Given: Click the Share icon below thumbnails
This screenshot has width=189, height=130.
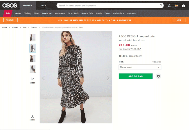Looking at the screenshot, I should click(x=33, y=117).
